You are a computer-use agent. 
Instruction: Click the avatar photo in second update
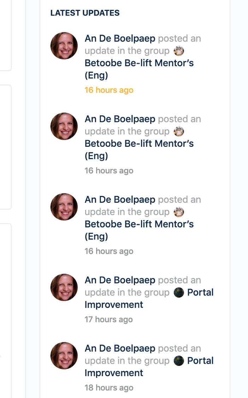coord(64,126)
